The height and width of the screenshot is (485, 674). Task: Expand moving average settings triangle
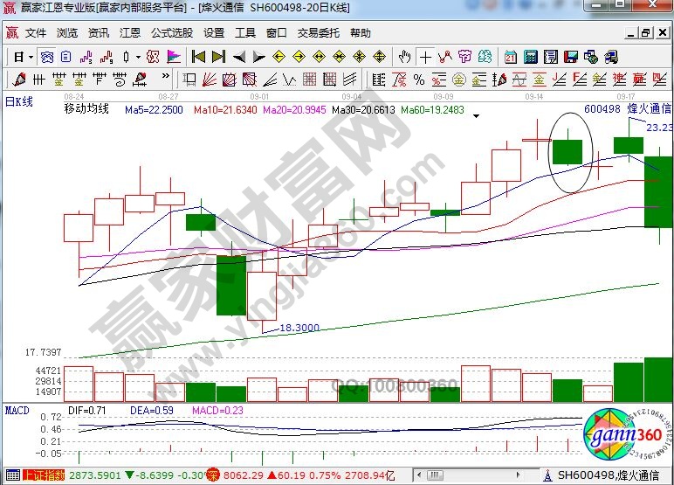(x=476, y=115)
